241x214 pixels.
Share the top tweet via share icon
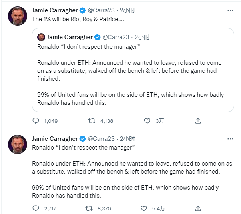tap(198, 121)
